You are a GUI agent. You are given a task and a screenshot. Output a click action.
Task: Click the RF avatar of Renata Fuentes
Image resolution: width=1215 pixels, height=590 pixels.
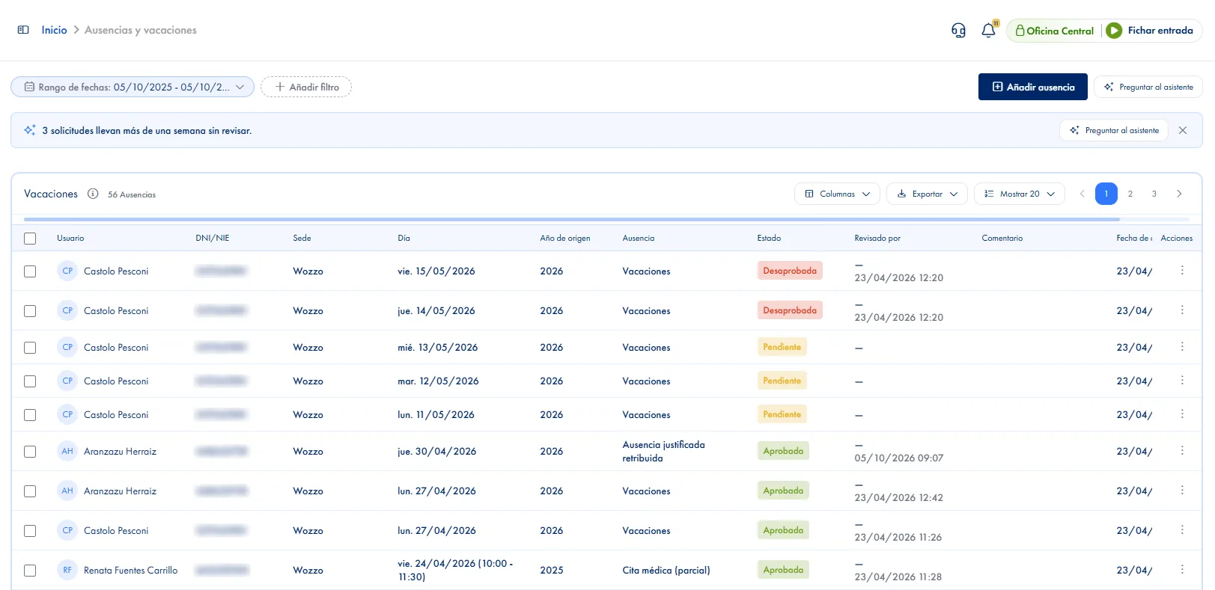67,570
